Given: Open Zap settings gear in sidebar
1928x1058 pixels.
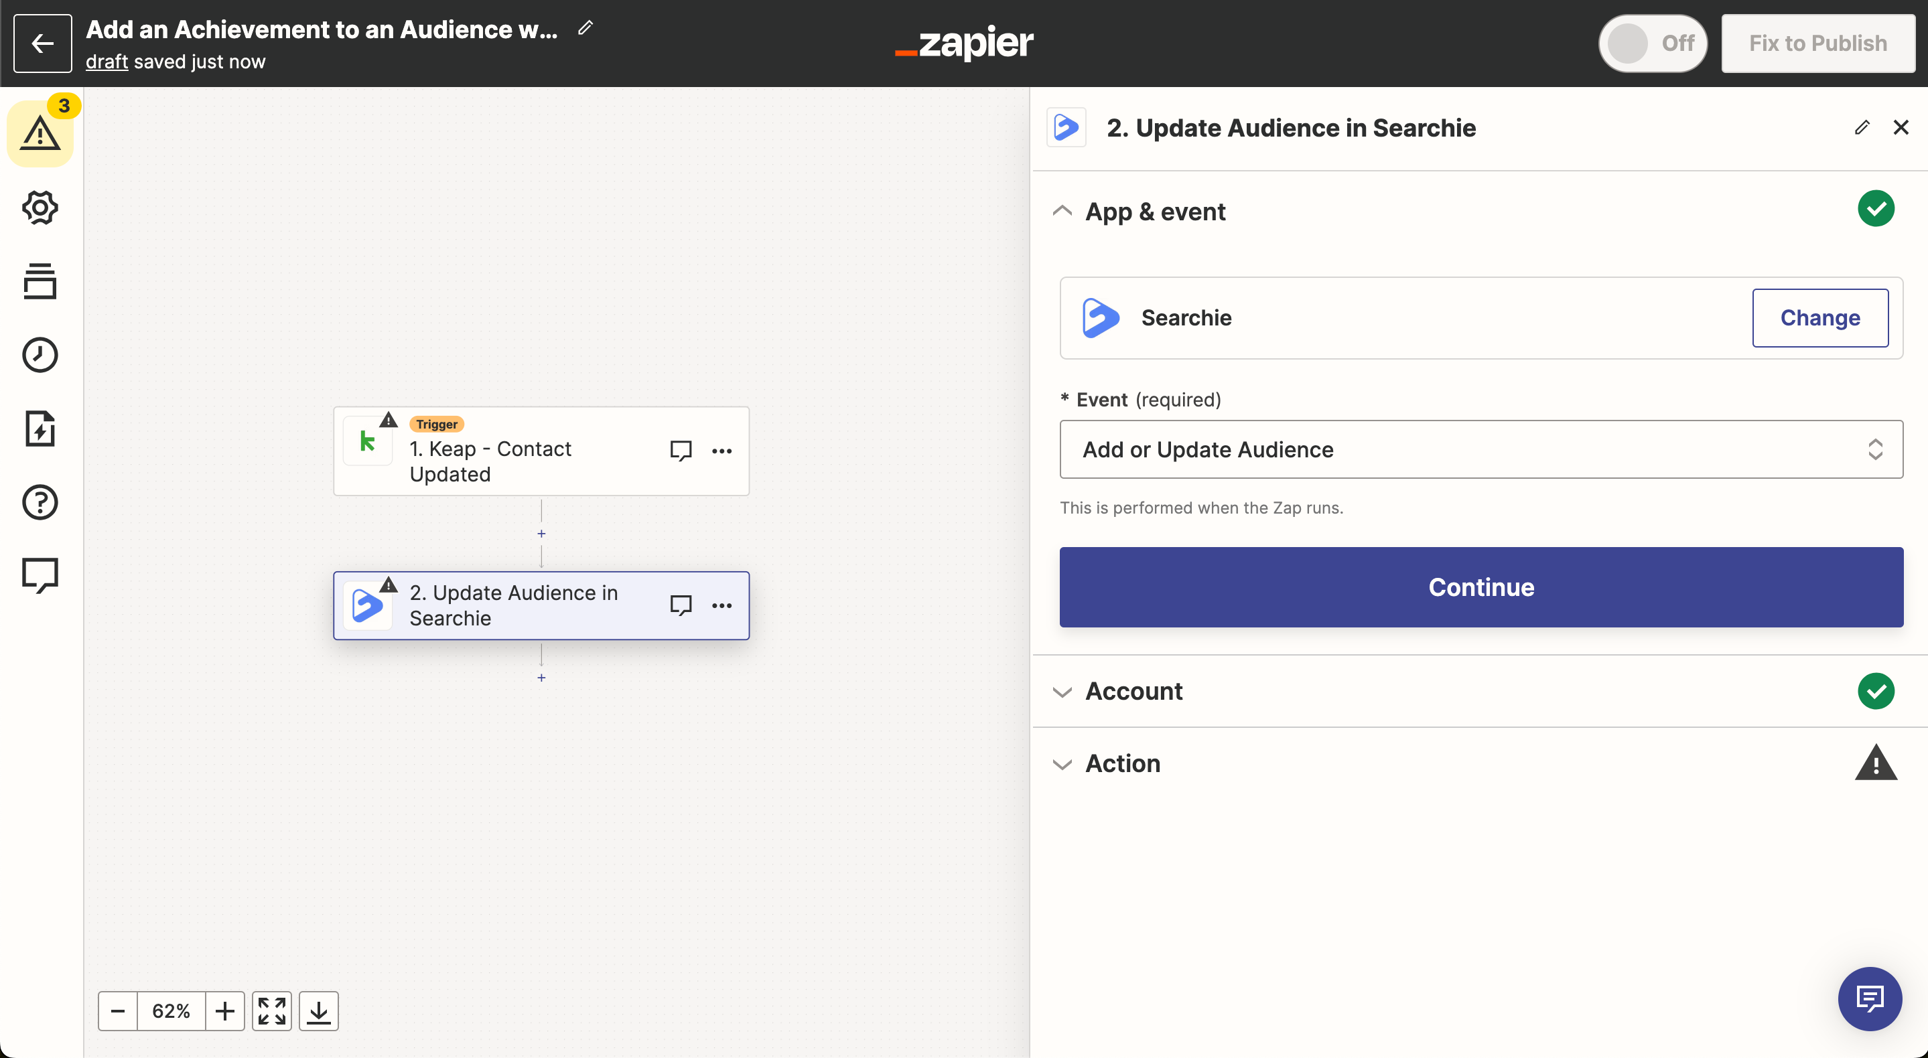Looking at the screenshot, I should pyautogui.click(x=40, y=208).
